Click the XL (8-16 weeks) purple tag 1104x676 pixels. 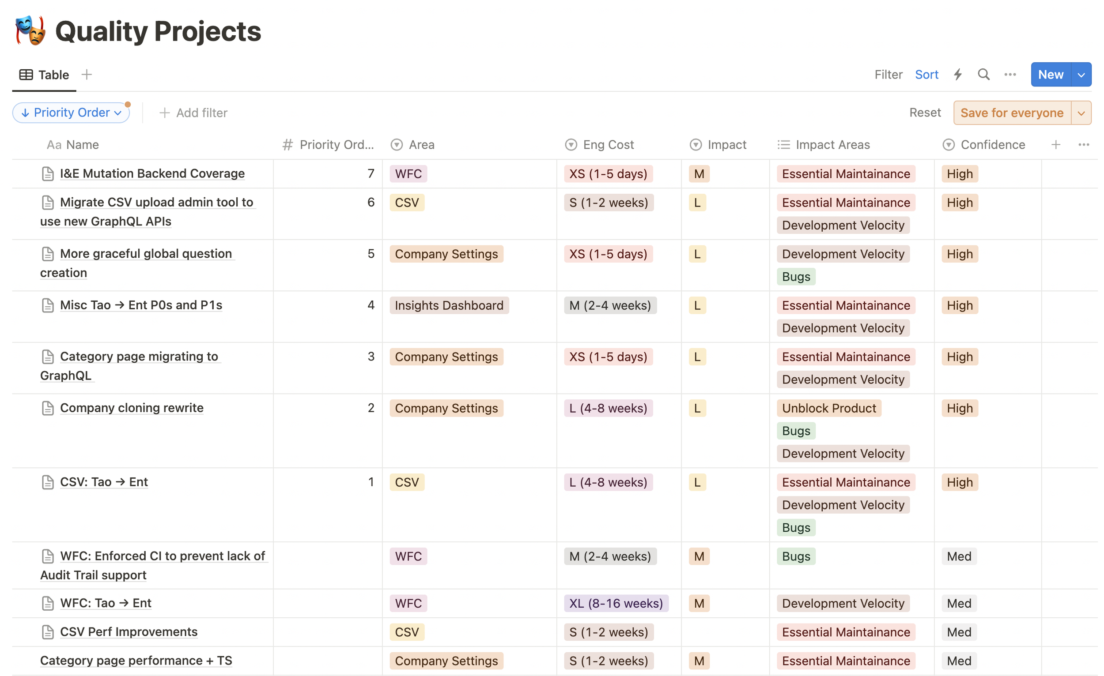616,604
